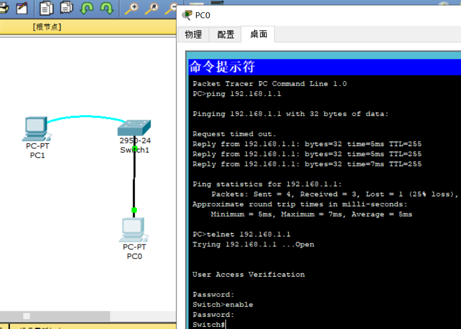This screenshot has height=329, width=461.
Task: Click 'Trying 192.168.1.1 ...Open' line
Action: coord(253,244)
